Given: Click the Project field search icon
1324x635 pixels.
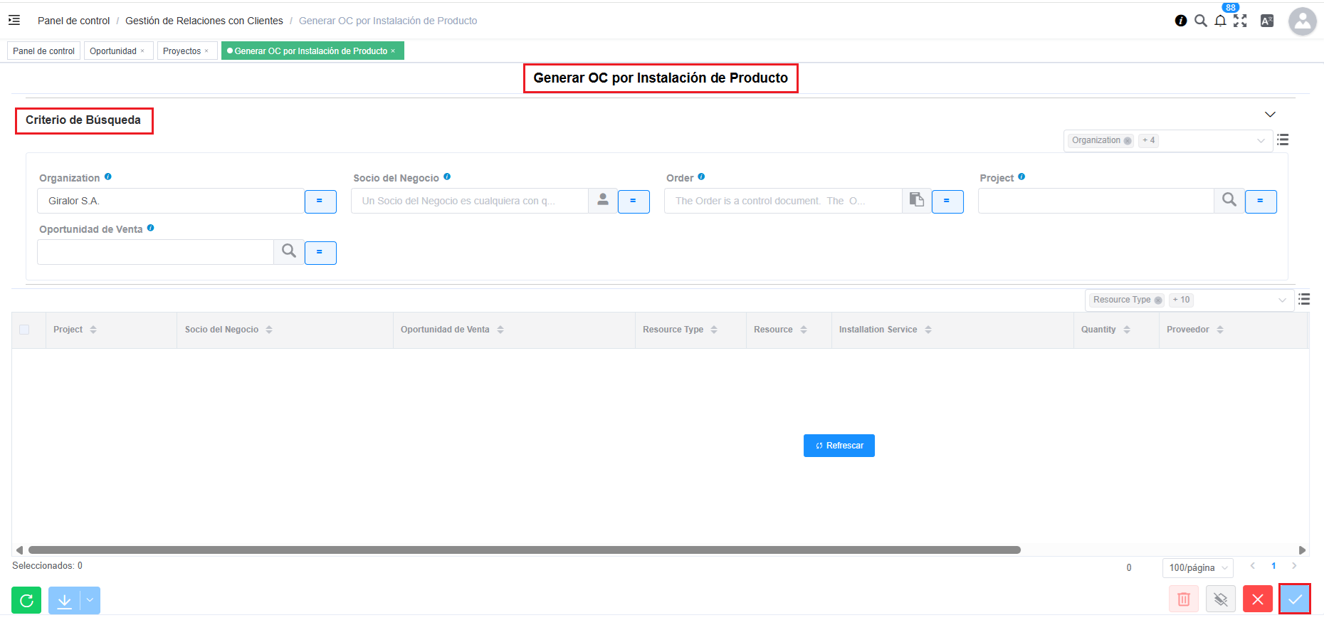Looking at the screenshot, I should [1229, 201].
